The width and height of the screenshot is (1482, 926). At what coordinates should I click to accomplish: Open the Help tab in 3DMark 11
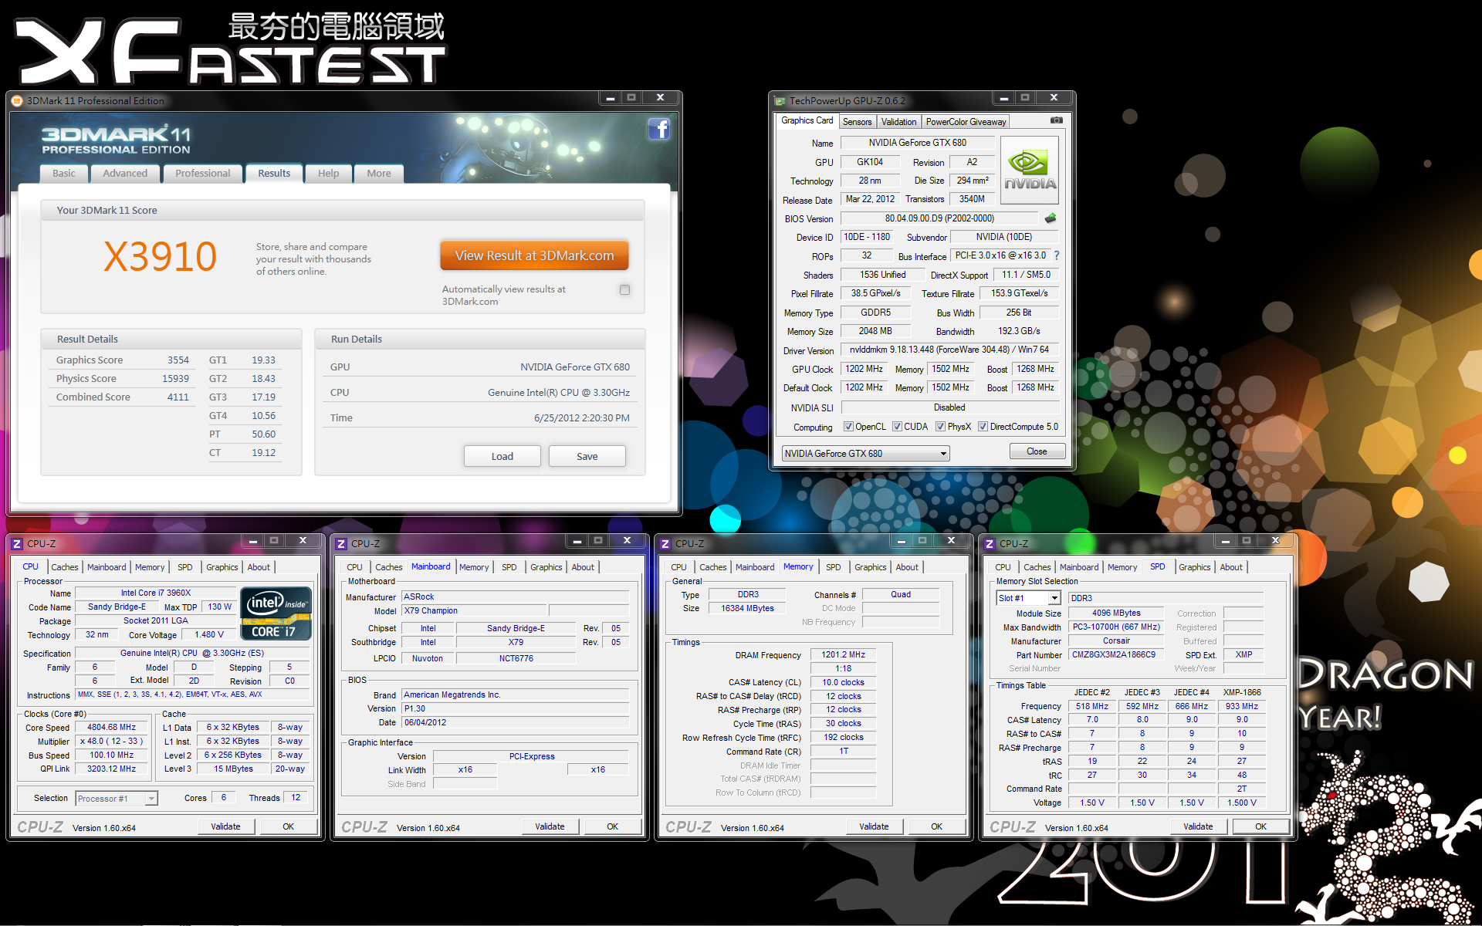click(328, 173)
